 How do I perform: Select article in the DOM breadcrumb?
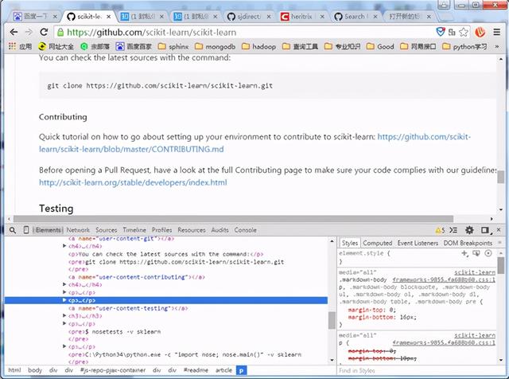(223, 370)
